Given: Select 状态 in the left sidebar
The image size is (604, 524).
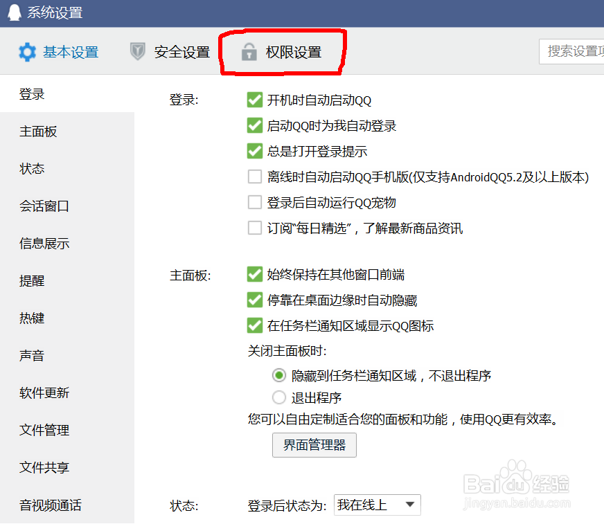Looking at the screenshot, I should [x=67, y=169].
